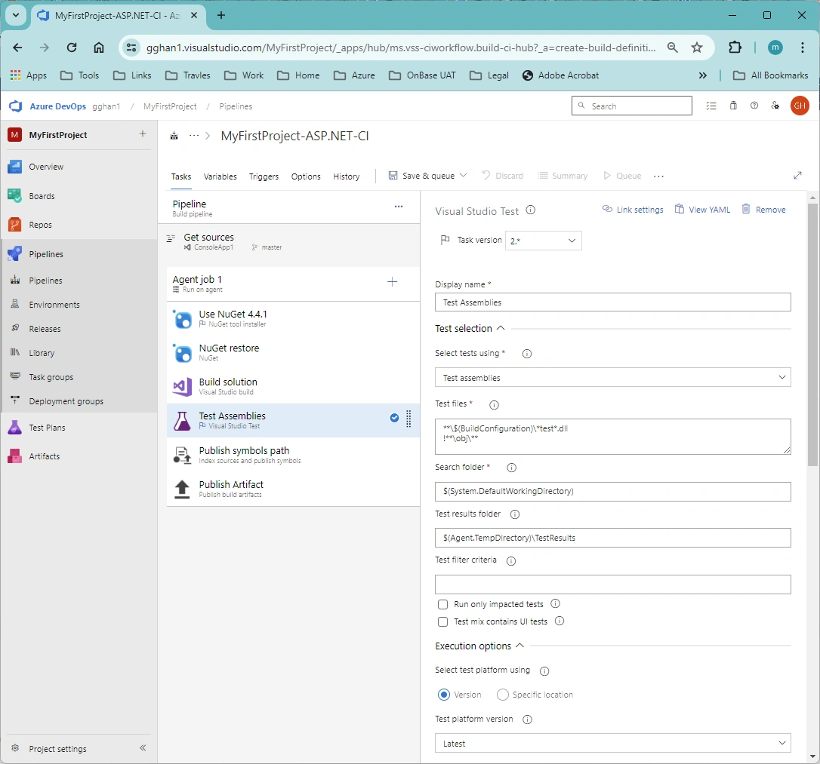
Task: Click the Test filter criteria field
Action: (x=613, y=585)
